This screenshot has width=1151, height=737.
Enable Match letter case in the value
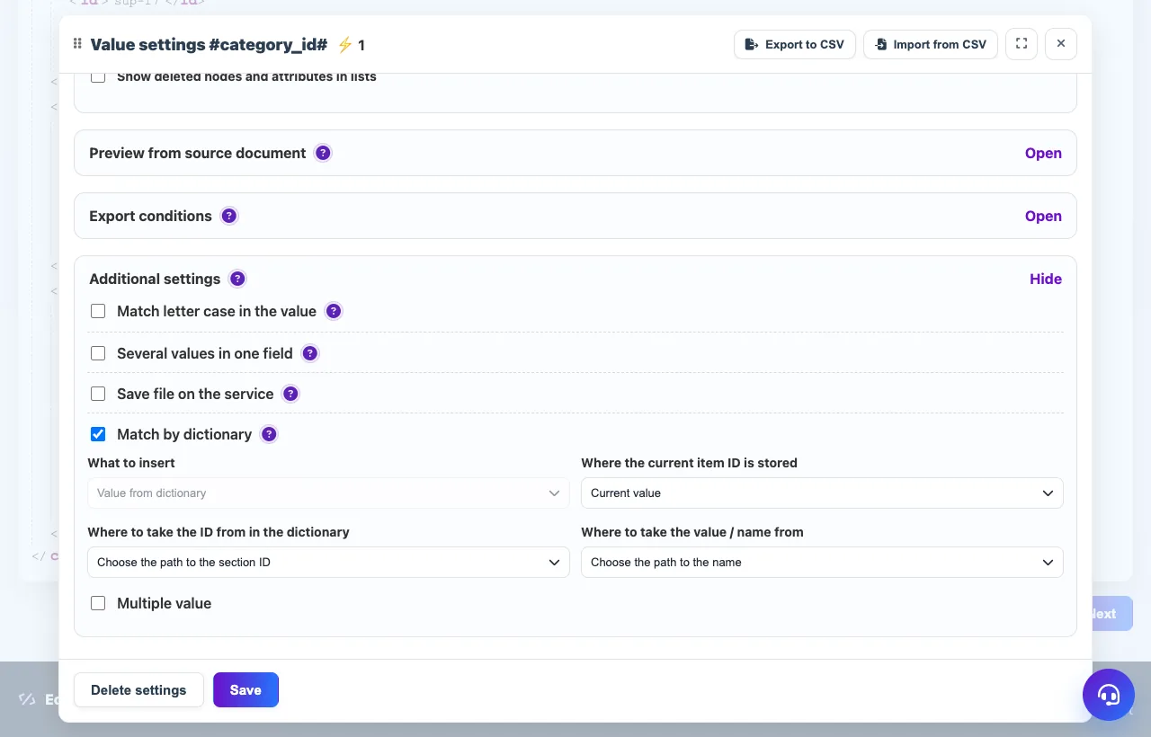(98, 311)
